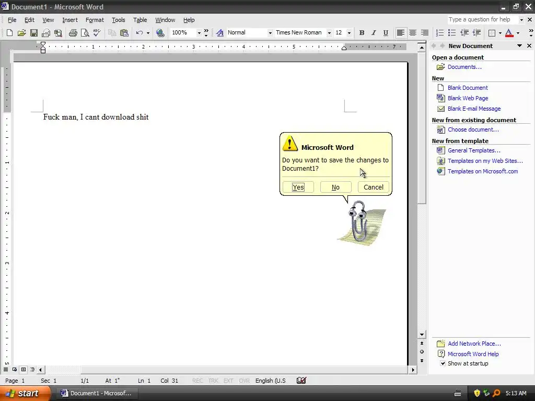535x401 pixels.
Task: Open the Style Normal dropdown
Action: pyautogui.click(x=270, y=33)
